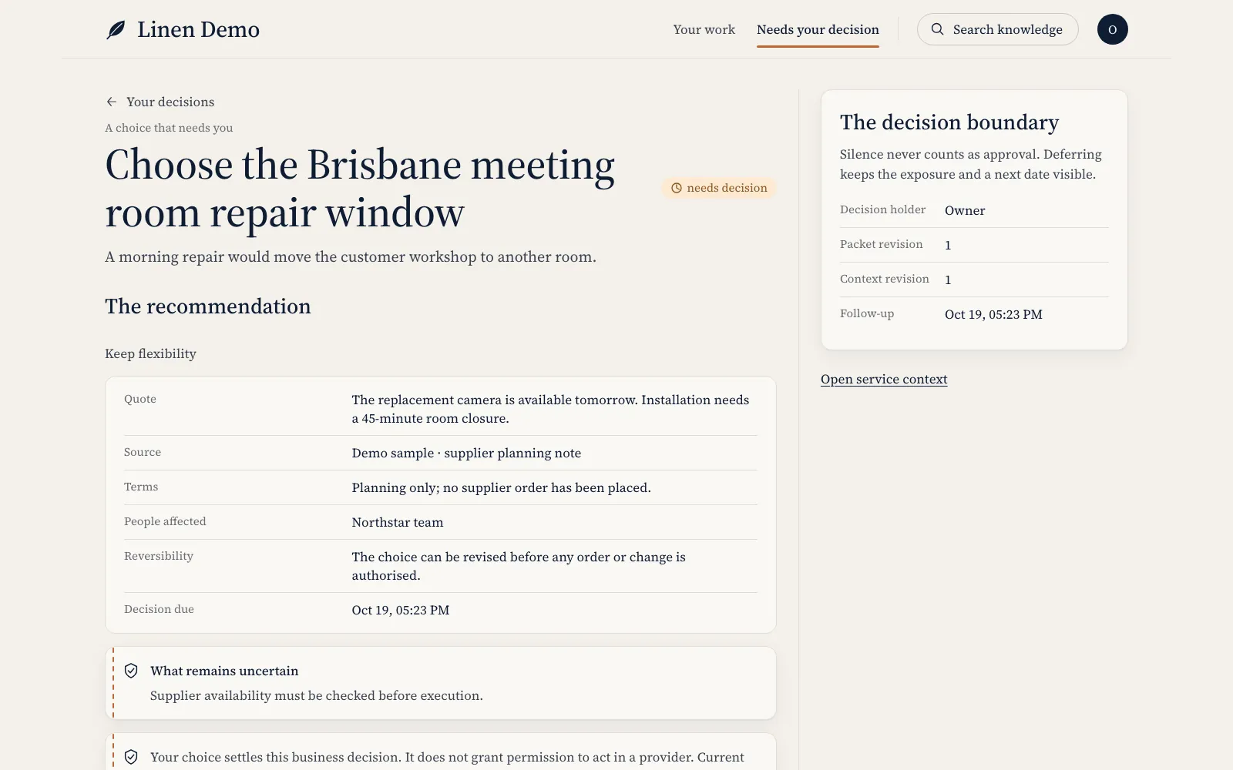Click the 'People affected' row label

165,521
